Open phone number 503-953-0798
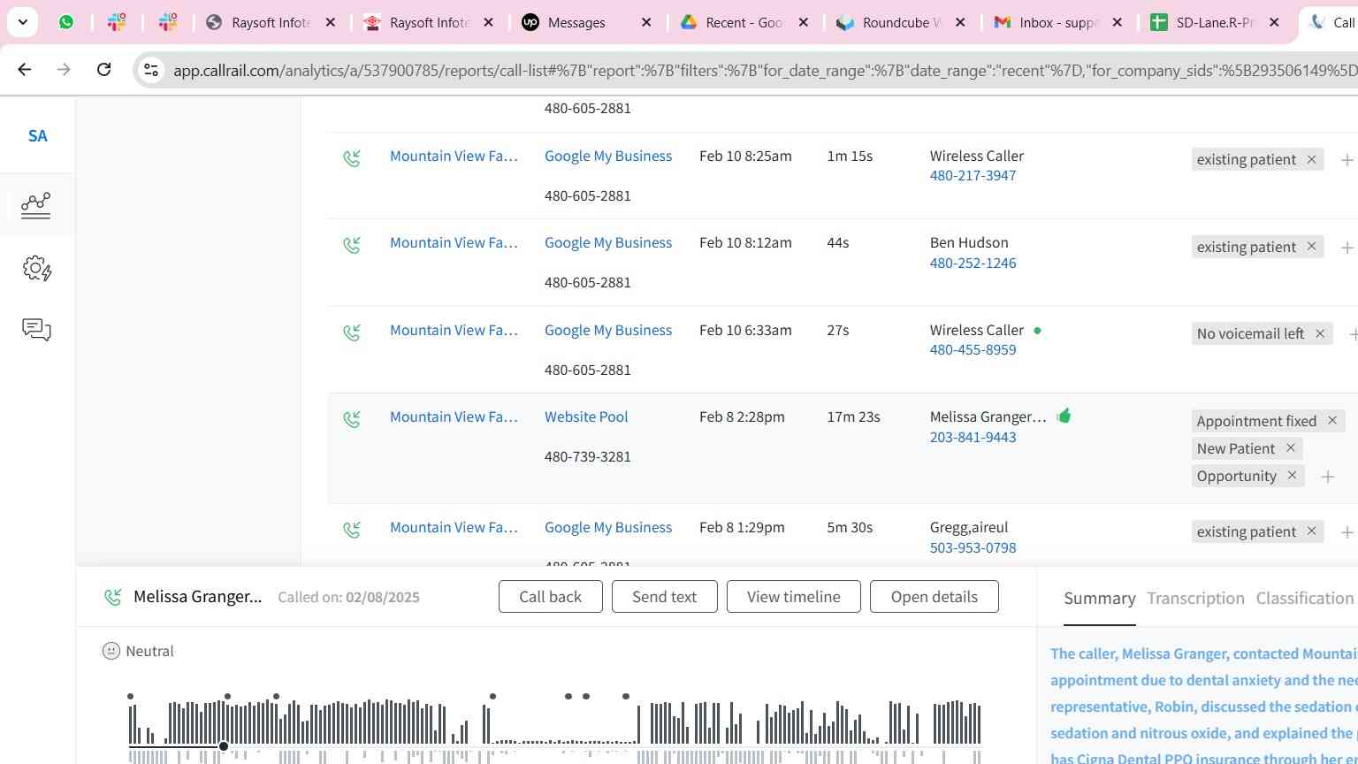The width and height of the screenshot is (1358, 764). pyautogui.click(x=973, y=547)
